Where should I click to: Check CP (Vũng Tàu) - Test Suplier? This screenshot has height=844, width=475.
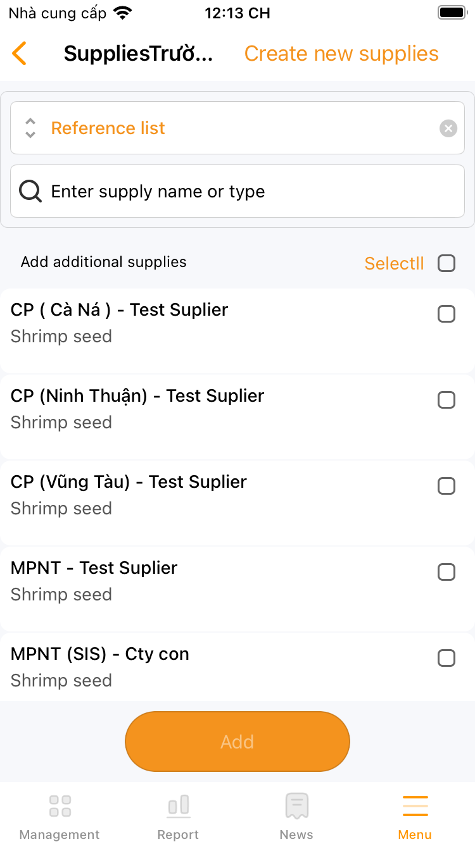click(x=446, y=486)
